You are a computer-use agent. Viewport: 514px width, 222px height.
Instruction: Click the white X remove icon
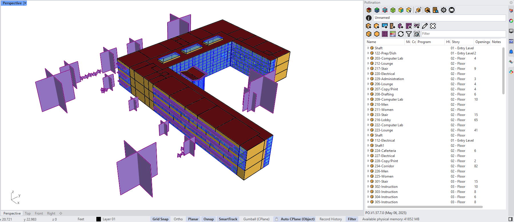point(433,26)
